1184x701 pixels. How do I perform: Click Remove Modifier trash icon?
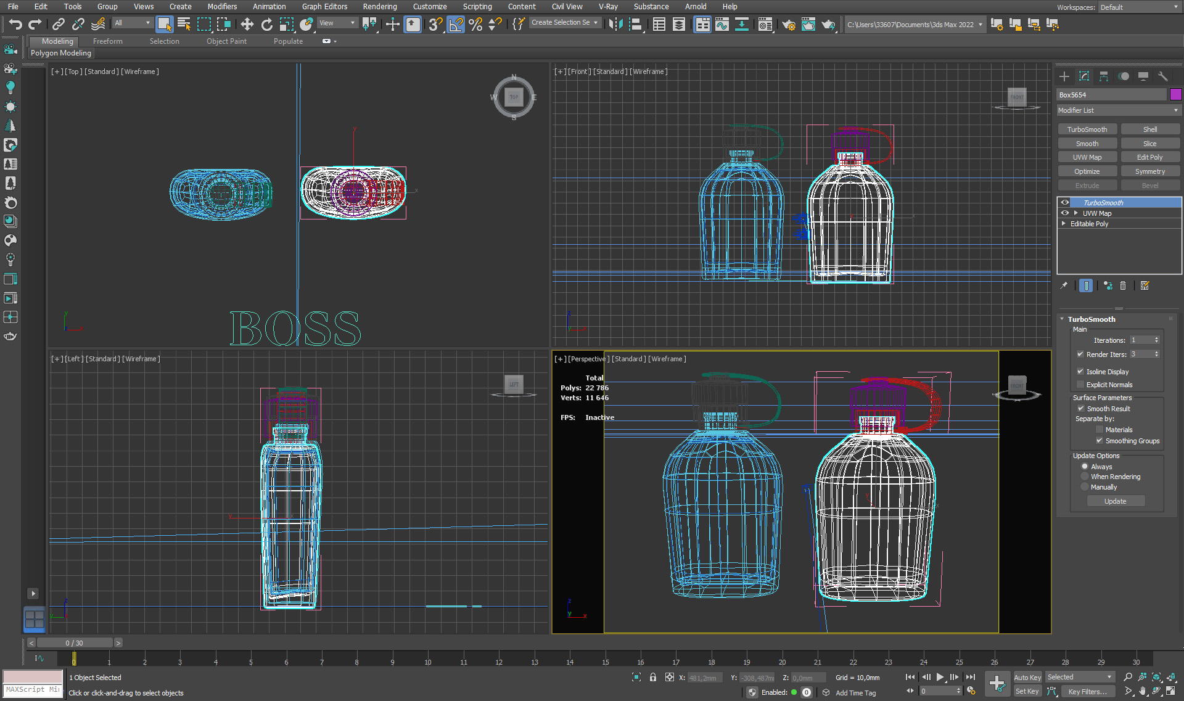[1123, 285]
